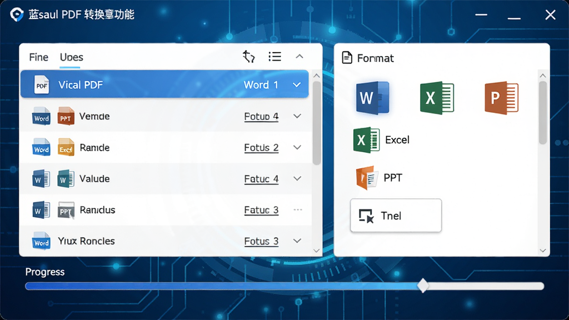The height and width of the screenshot is (320, 569).
Task: Click the cursor-selection icon in the Tnel button
Action: click(x=366, y=216)
